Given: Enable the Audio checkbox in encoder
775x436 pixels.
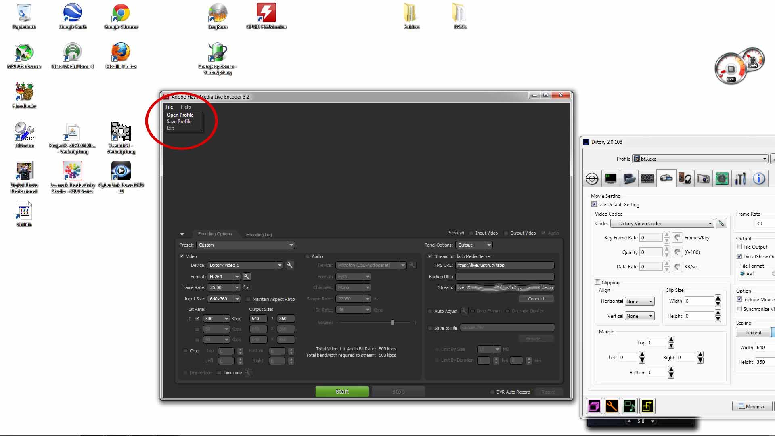Looking at the screenshot, I should point(308,256).
